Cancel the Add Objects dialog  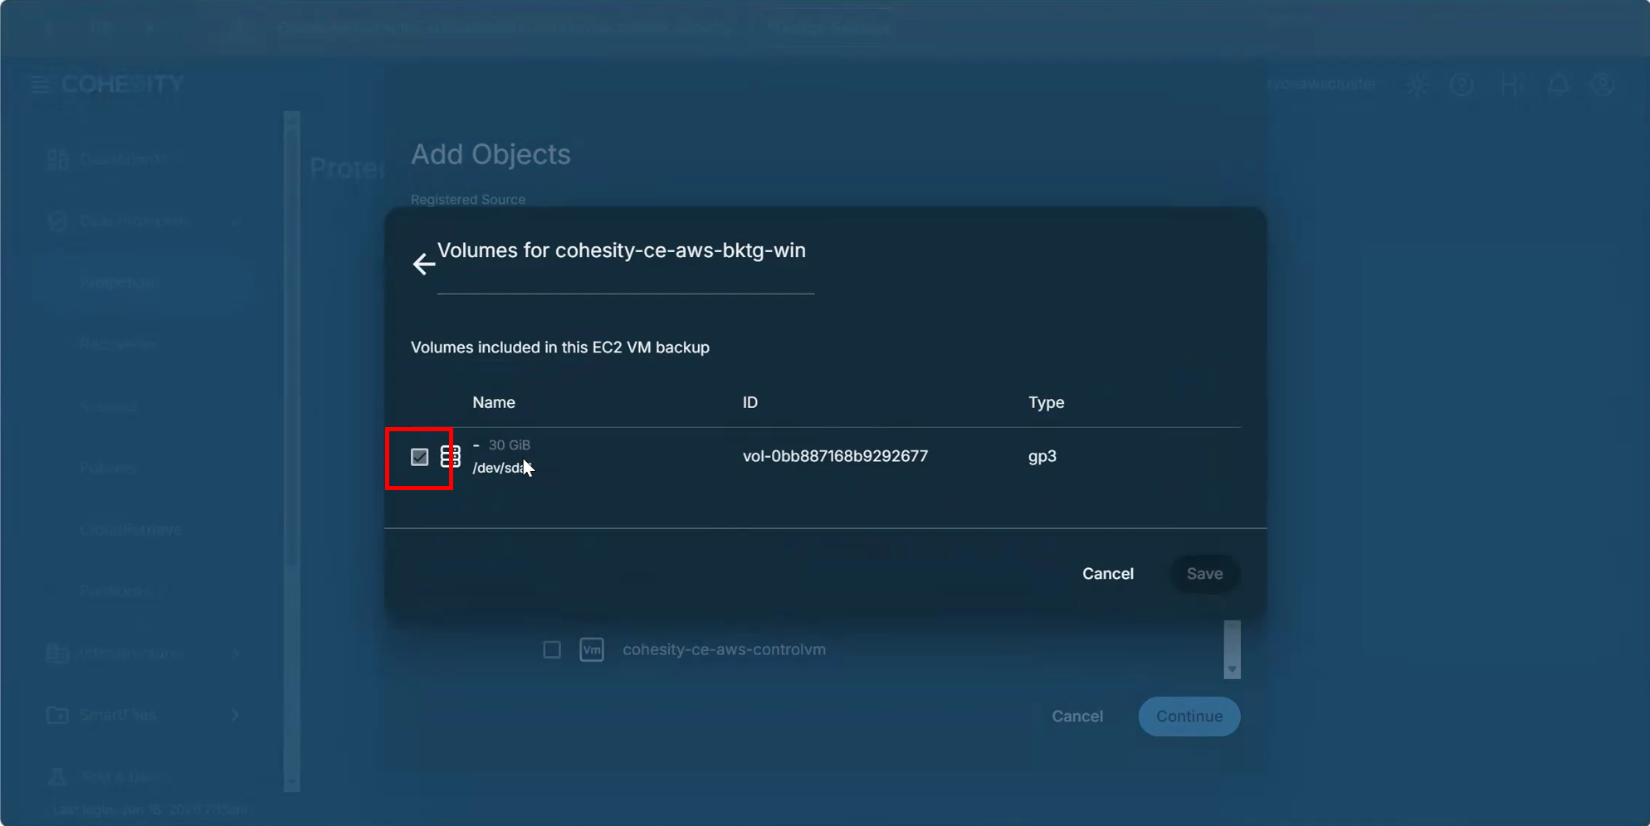coord(1076,717)
